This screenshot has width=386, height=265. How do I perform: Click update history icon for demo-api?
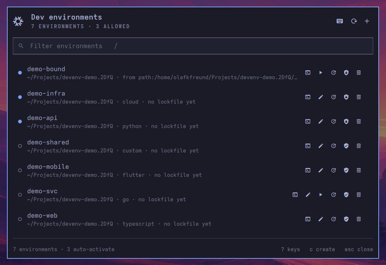click(333, 121)
